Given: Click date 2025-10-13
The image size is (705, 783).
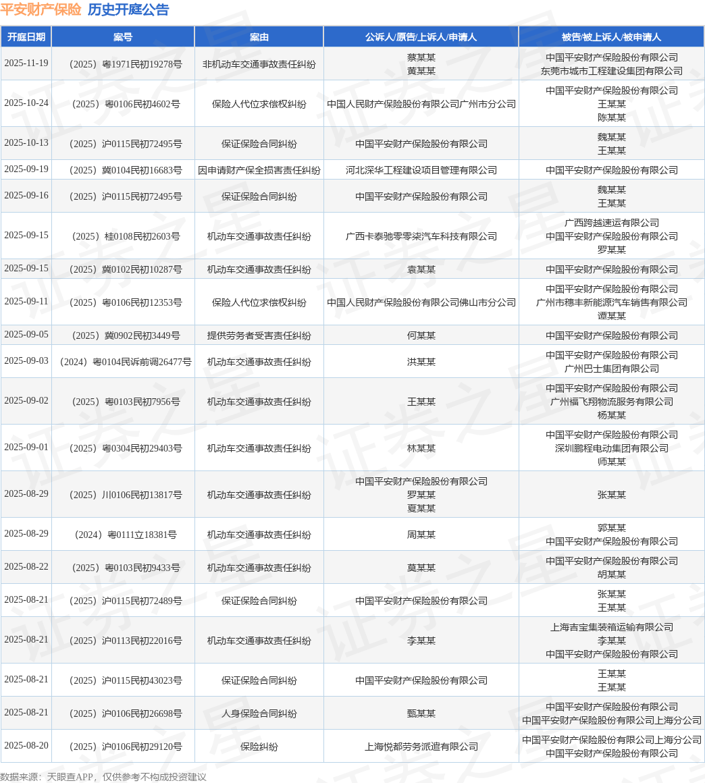Looking at the screenshot, I should pos(26,143).
